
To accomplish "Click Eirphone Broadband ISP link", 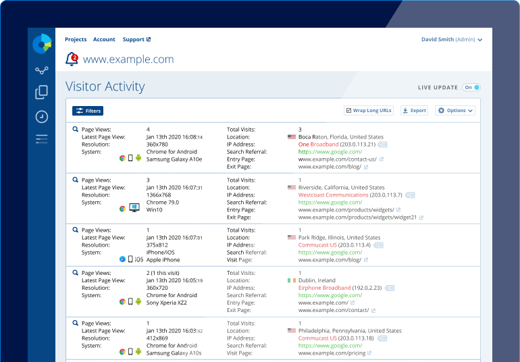I will pyautogui.click(x=324, y=288).
